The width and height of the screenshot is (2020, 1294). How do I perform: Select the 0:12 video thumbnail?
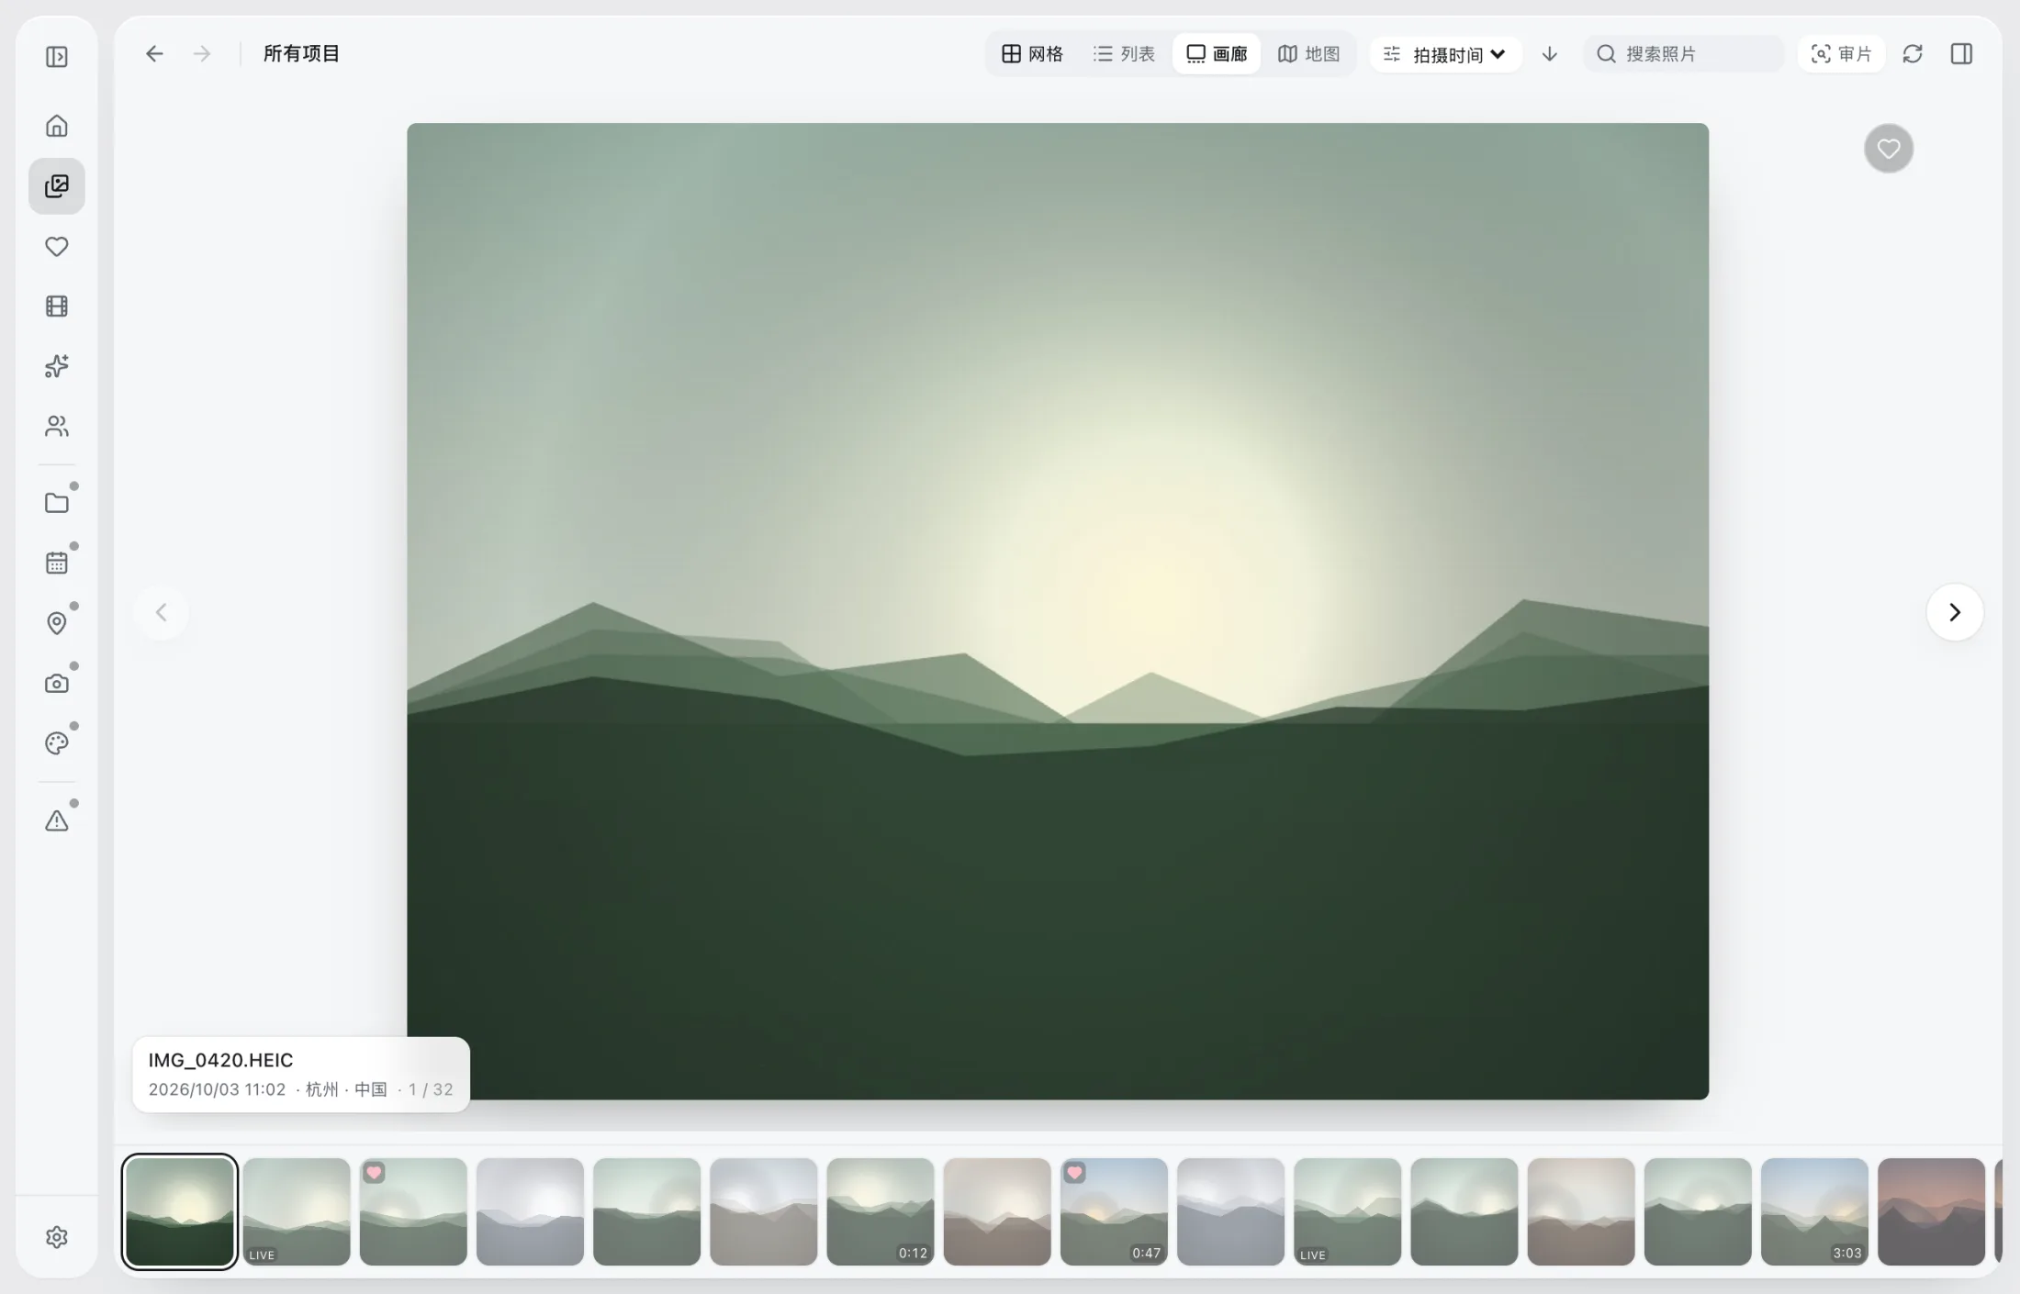(x=880, y=1211)
